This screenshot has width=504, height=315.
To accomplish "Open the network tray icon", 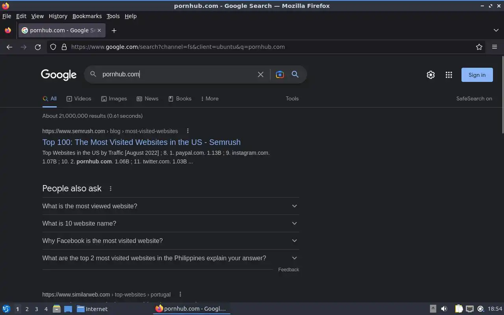I will [470, 309].
